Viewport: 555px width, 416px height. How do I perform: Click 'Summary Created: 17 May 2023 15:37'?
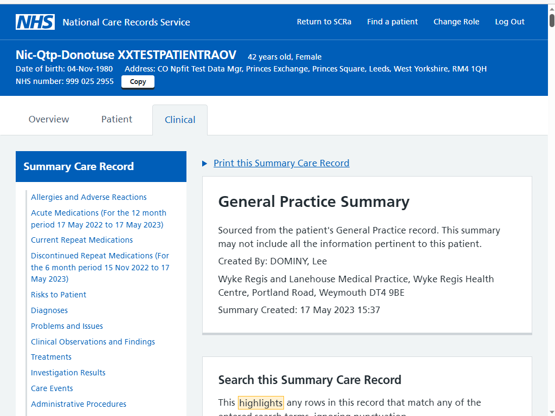point(299,310)
